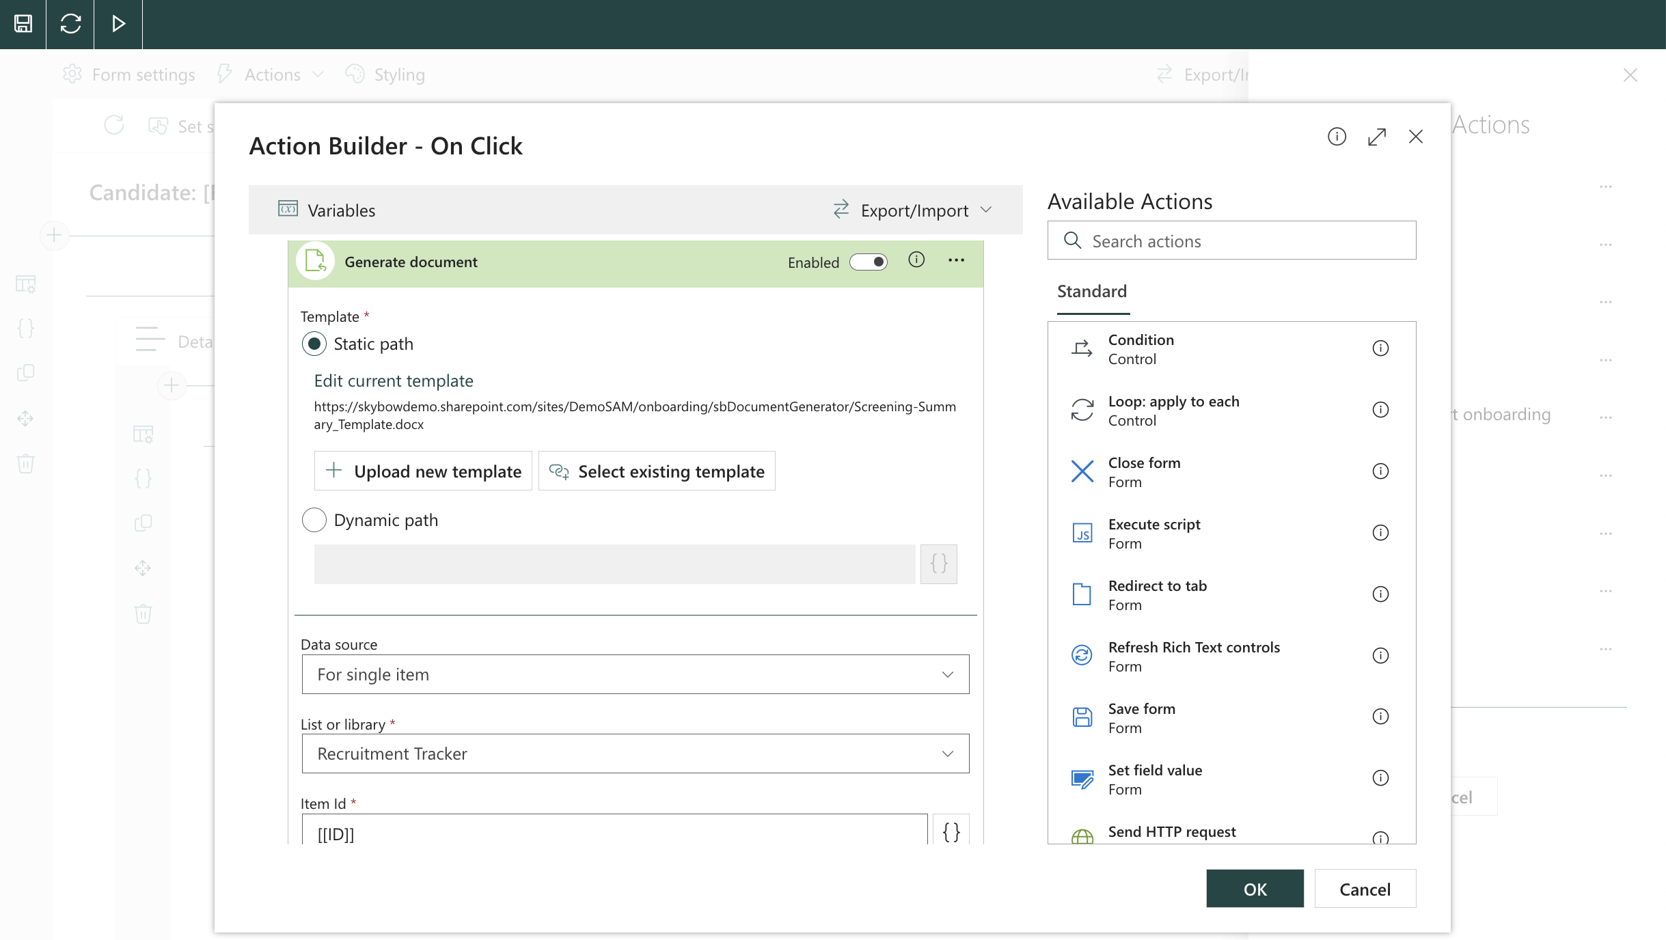Screen dimensions: 1666x940
Task: Add the Loop: apply to each action
Action: tap(1231, 411)
